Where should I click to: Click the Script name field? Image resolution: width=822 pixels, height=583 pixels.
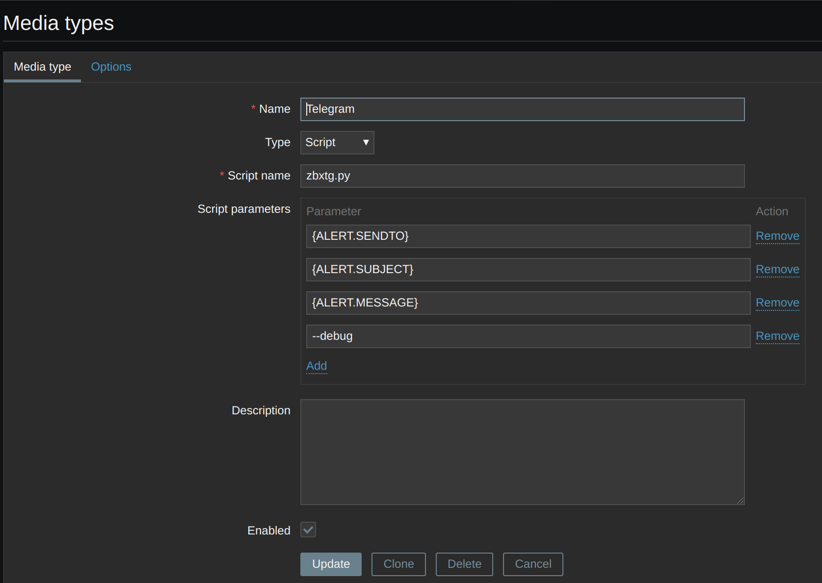click(522, 176)
